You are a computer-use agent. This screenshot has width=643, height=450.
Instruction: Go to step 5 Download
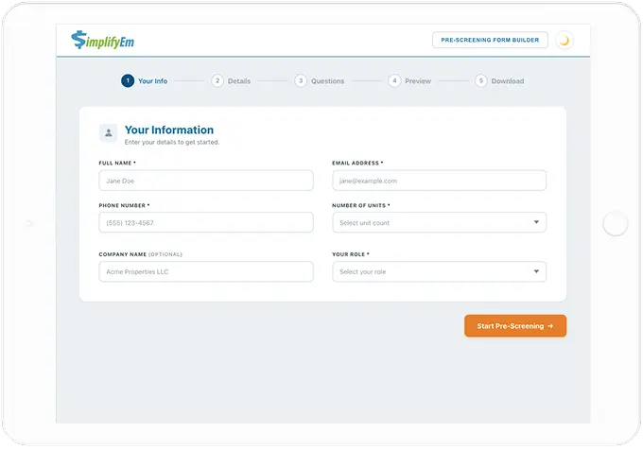pyautogui.click(x=499, y=80)
